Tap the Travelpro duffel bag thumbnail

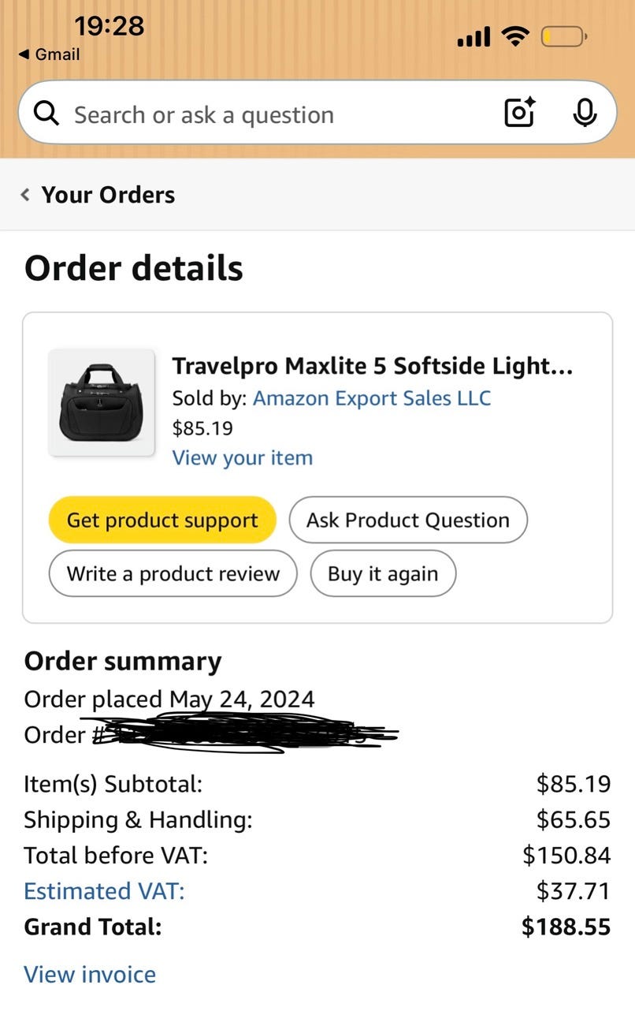102,402
